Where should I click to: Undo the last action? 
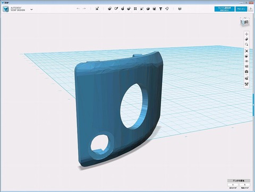click(78, 8)
